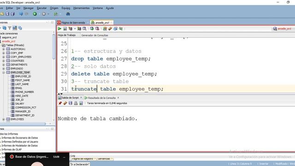Select the HIRE_DATE column in tree
The width and height of the screenshot is (295, 166).
(x=22, y=96)
